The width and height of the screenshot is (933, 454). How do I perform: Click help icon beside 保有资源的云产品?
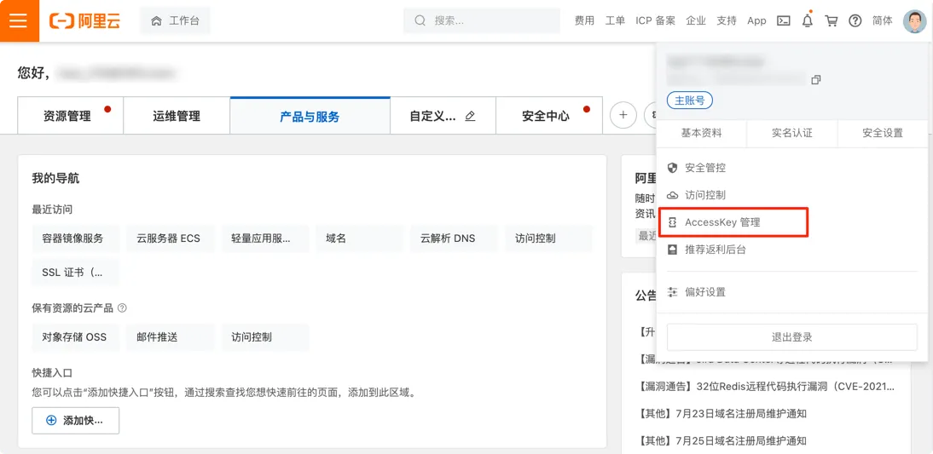point(123,308)
